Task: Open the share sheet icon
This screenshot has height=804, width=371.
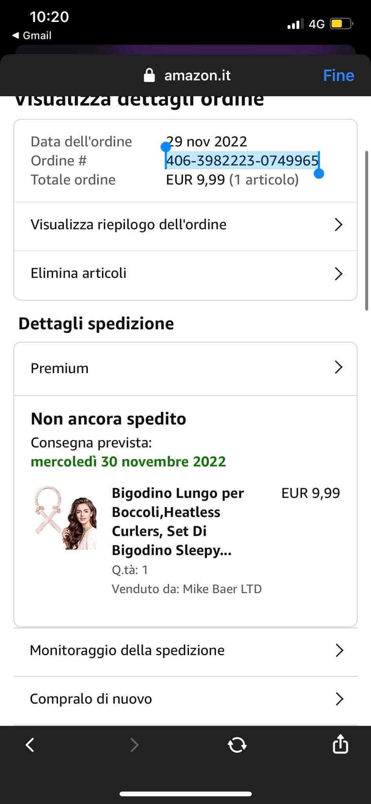Action: click(340, 743)
